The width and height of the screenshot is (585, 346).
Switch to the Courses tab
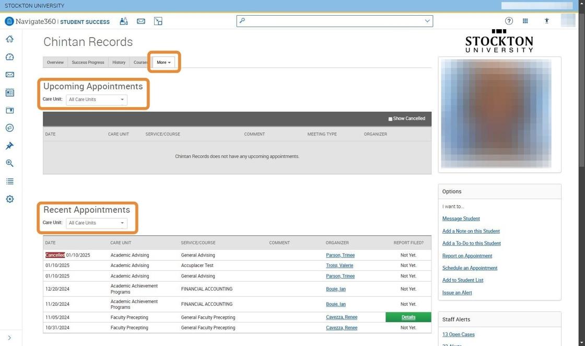[x=141, y=62]
